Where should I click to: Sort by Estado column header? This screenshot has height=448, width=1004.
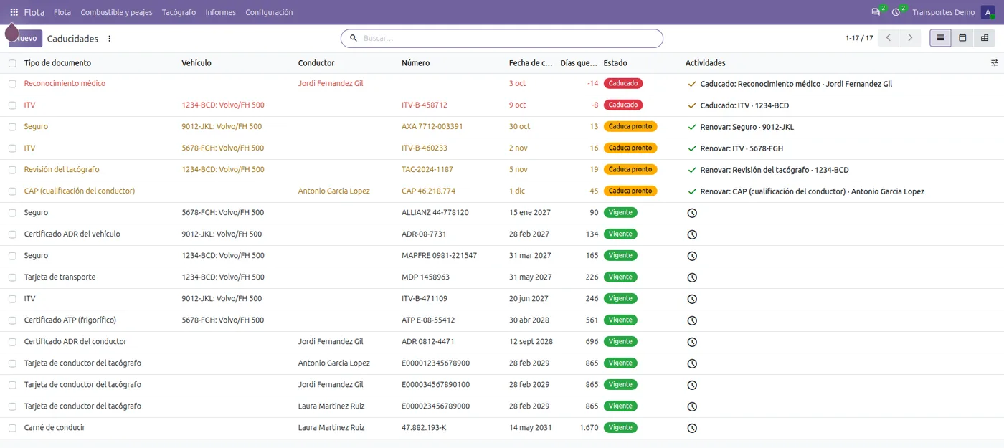pos(615,63)
